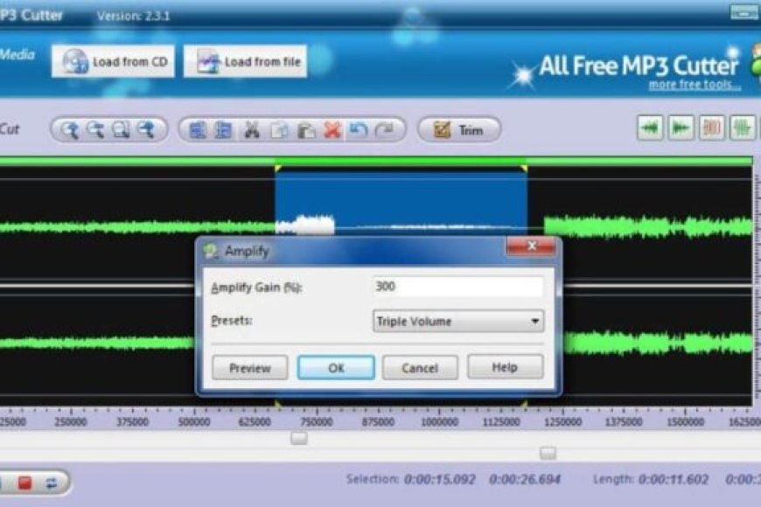The height and width of the screenshot is (507, 761).
Task: Confirm amplification with the OK button
Action: click(336, 367)
